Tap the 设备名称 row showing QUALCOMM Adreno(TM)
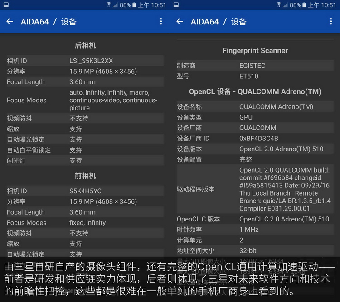Viewport: 340px width, 302px height. (255, 106)
